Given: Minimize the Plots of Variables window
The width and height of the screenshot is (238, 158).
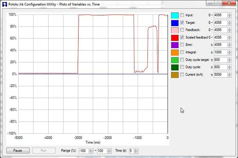Looking at the screenshot, I should point(211,3).
